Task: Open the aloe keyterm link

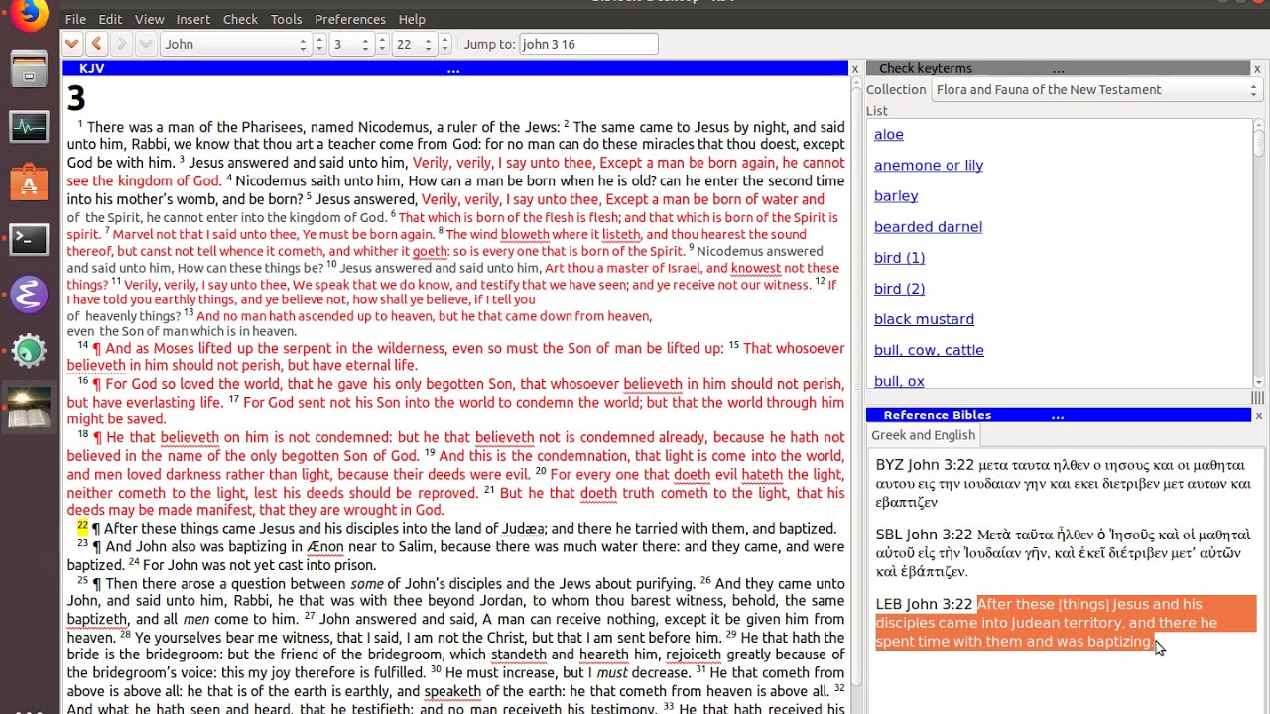Action: click(888, 134)
